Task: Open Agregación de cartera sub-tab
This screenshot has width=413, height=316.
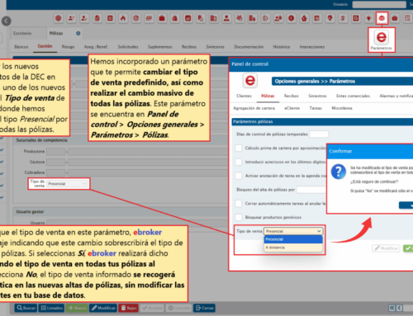Action: pos(254,108)
